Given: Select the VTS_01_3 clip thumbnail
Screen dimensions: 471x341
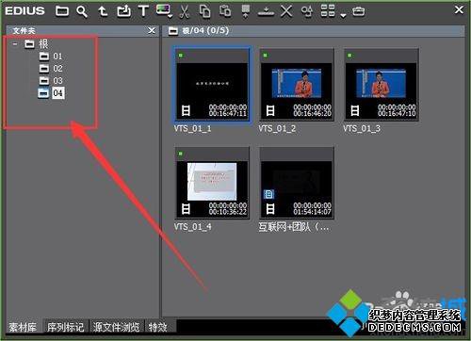Looking at the screenshot, I should [382, 85].
